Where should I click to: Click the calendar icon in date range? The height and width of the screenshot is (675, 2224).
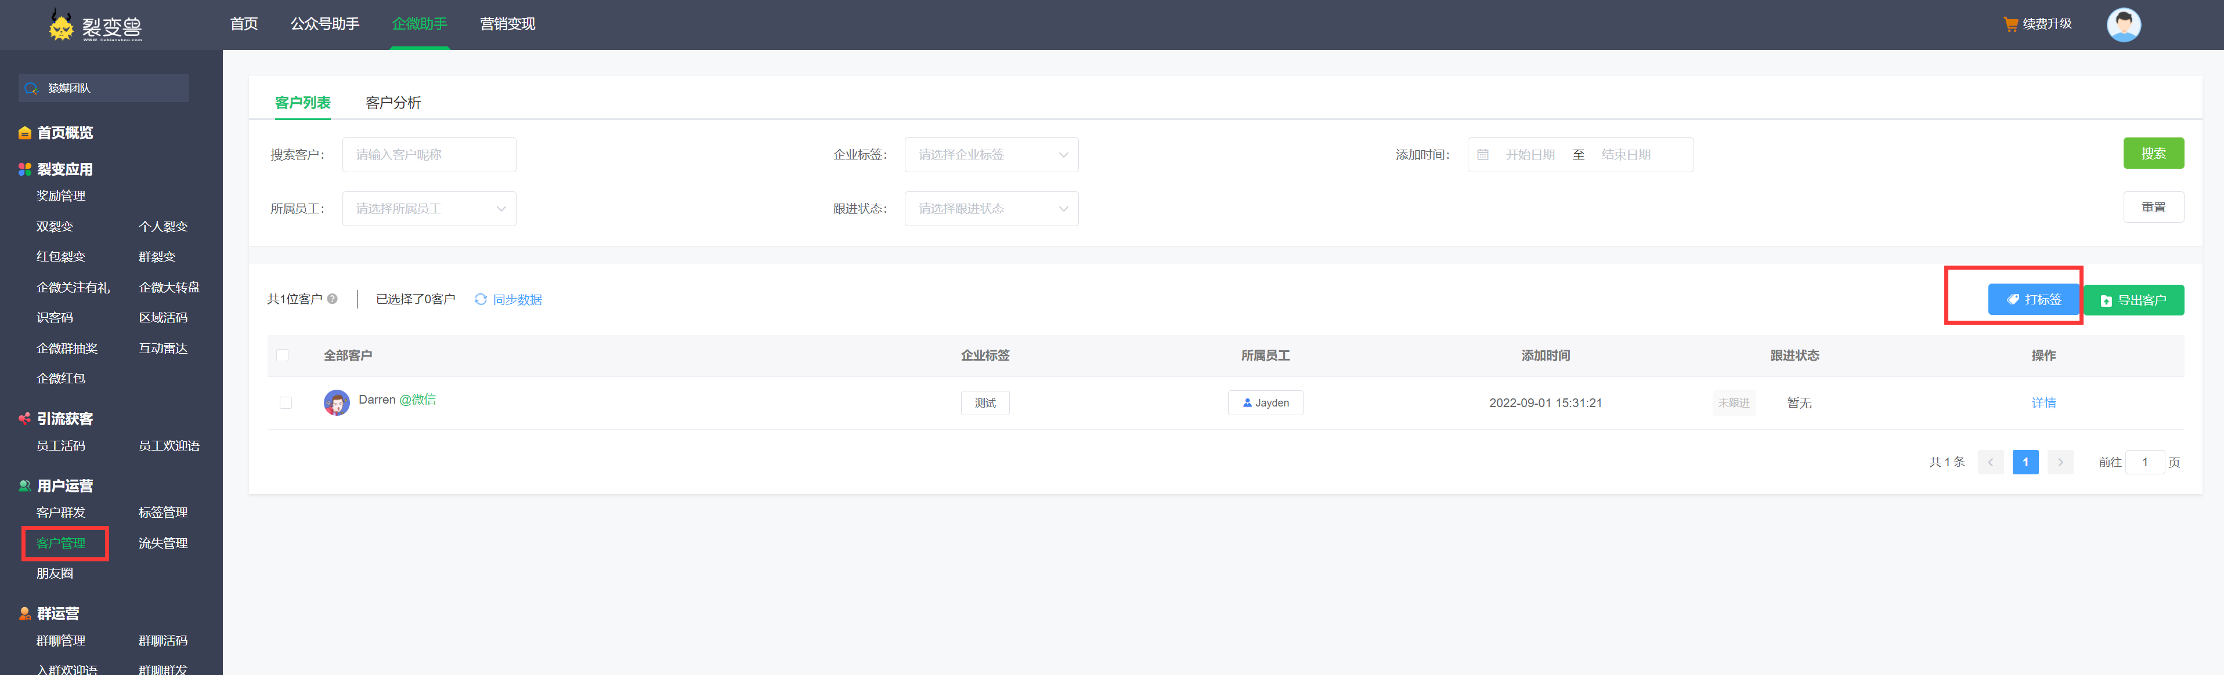pos(1482,154)
